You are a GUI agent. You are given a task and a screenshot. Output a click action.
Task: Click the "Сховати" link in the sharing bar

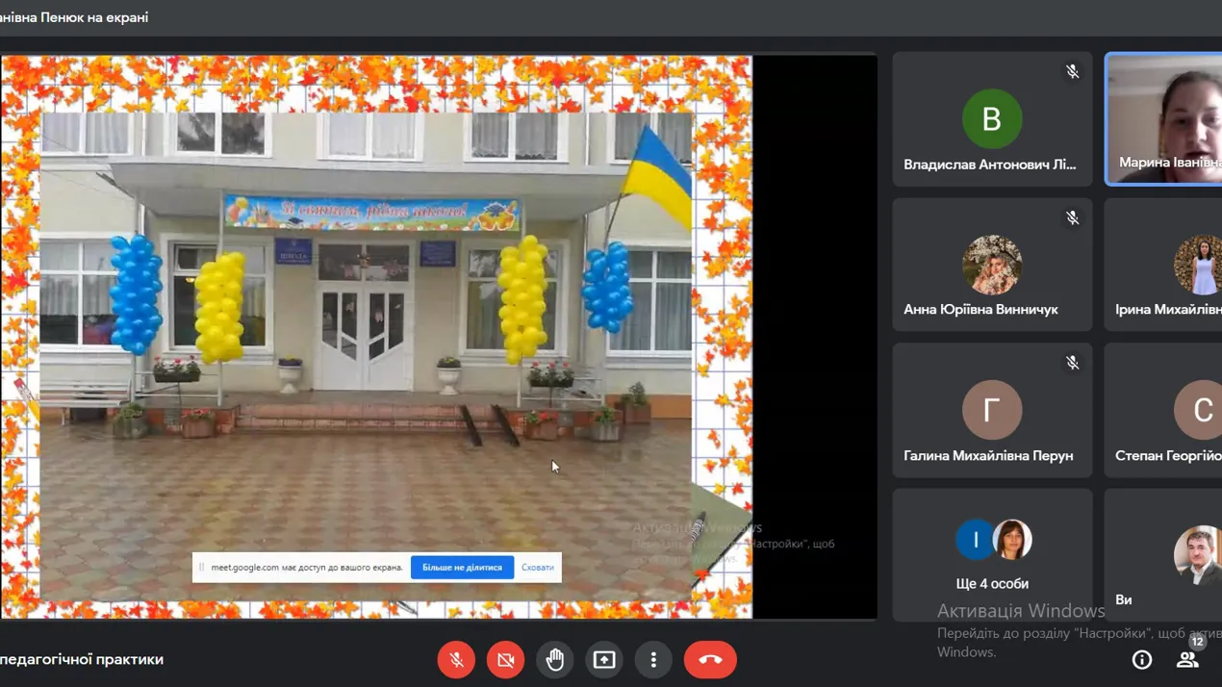538,568
